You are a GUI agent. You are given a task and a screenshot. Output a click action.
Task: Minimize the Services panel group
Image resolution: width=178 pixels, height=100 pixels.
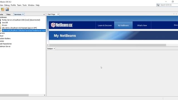(x=44, y=14)
